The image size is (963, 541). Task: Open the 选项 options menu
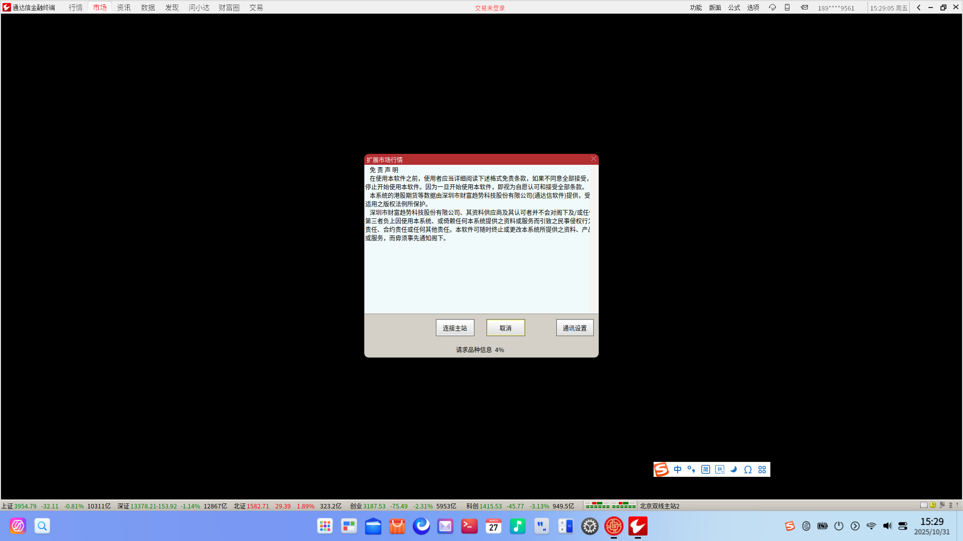pyautogui.click(x=753, y=8)
